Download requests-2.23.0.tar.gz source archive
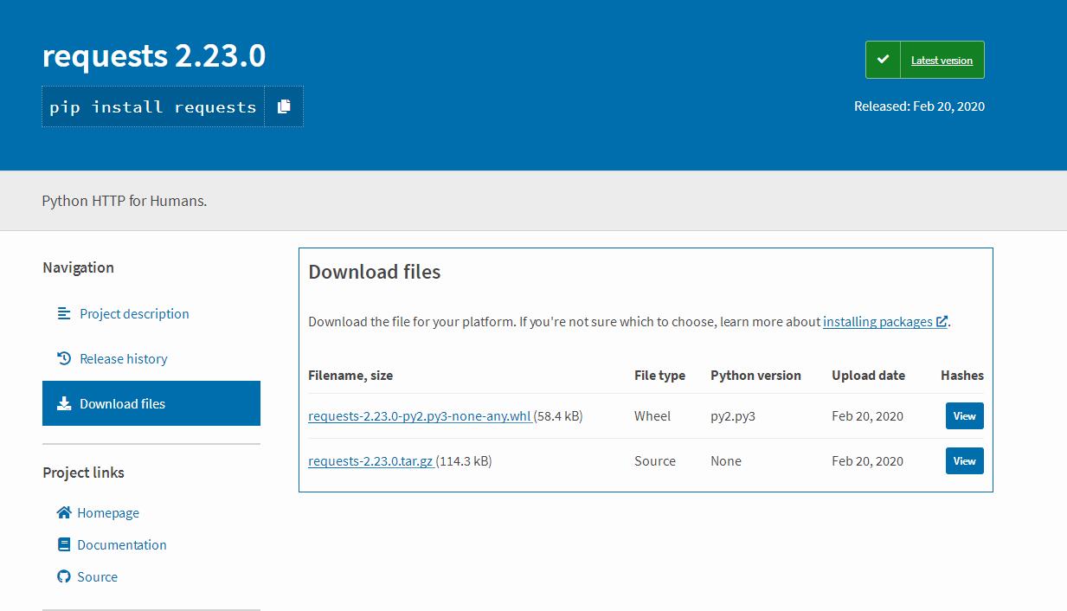 370,460
